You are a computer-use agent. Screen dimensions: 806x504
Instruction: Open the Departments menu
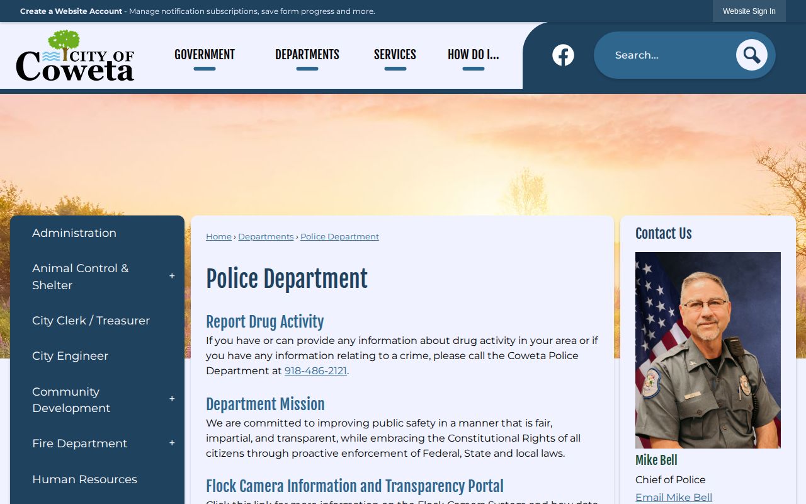307,55
